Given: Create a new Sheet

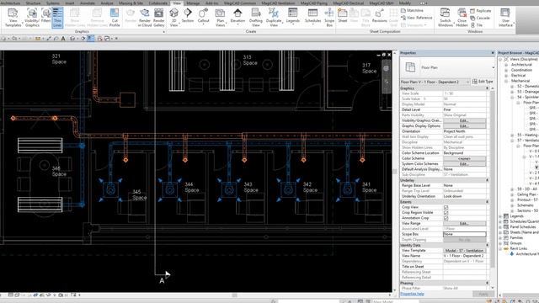Looking at the screenshot, I should pyautogui.click(x=343, y=16).
